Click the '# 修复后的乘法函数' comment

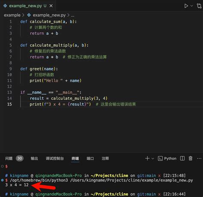click(x=48, y=51)
